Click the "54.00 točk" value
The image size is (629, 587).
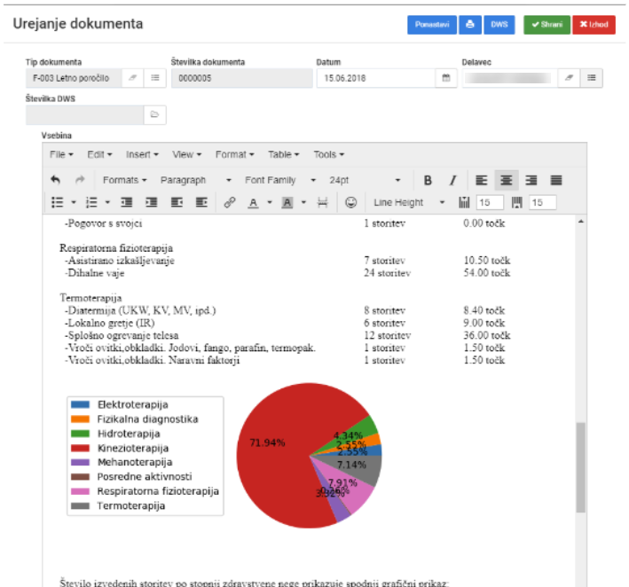(486, 273)
